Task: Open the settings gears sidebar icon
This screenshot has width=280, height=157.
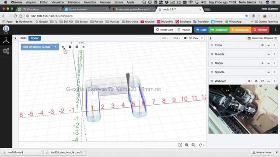Action: click(6, 51)
